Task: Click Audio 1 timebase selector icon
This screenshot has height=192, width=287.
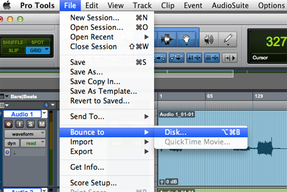Action: (x=7, y=152)
